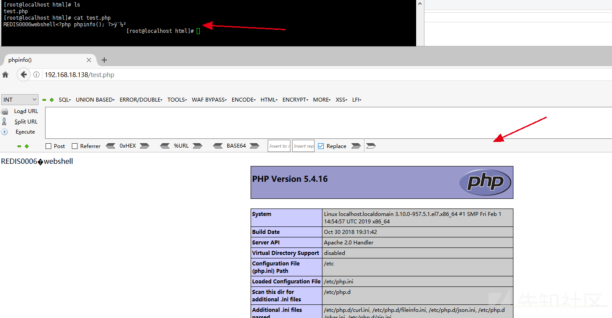Uncheck the Replace checkbox
Viewport: 612px width, 318px height.
(321, 146)
